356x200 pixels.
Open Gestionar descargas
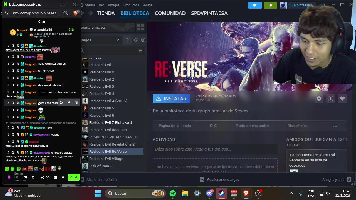coord(219,179)
